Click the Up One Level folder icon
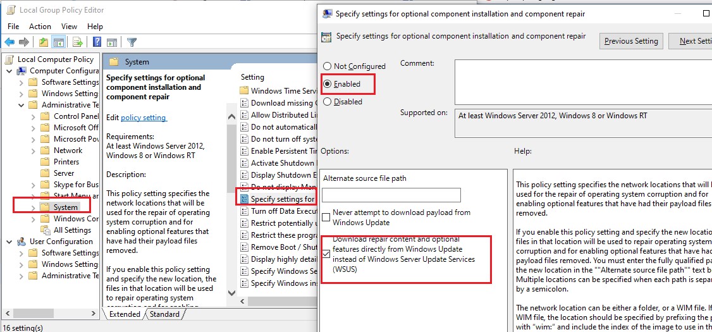Screen dimensions: 712x332 [43, 42]
